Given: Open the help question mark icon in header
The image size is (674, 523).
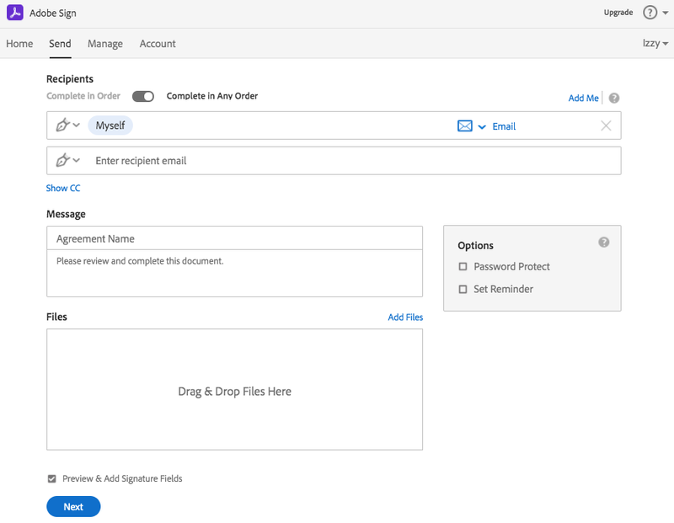Looking at the screenshot, I should [x=650, y=13].
